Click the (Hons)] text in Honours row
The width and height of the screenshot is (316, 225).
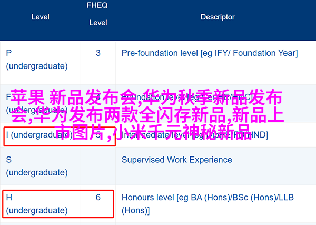tap(136, 211)
